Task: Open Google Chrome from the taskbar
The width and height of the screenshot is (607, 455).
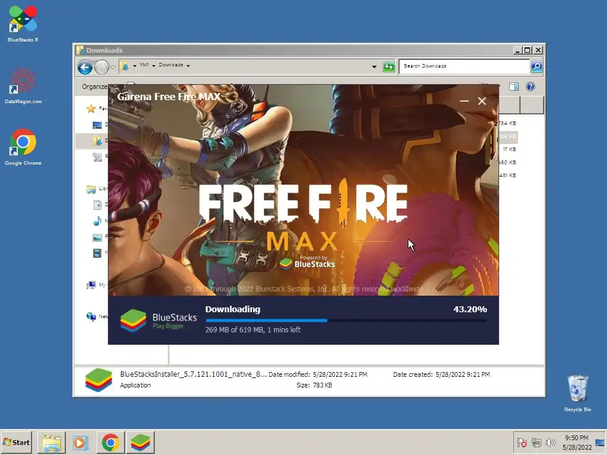Action: (111, 442)
